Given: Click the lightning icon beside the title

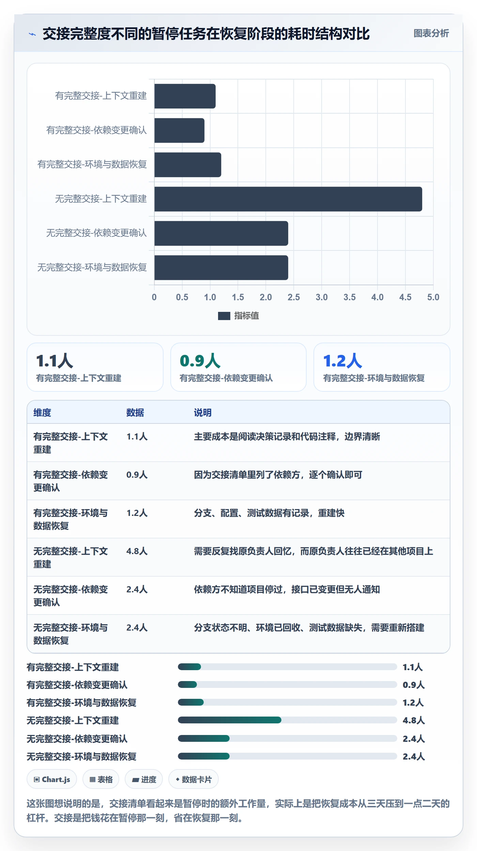Looking at the screenshot, I should 32,34.
